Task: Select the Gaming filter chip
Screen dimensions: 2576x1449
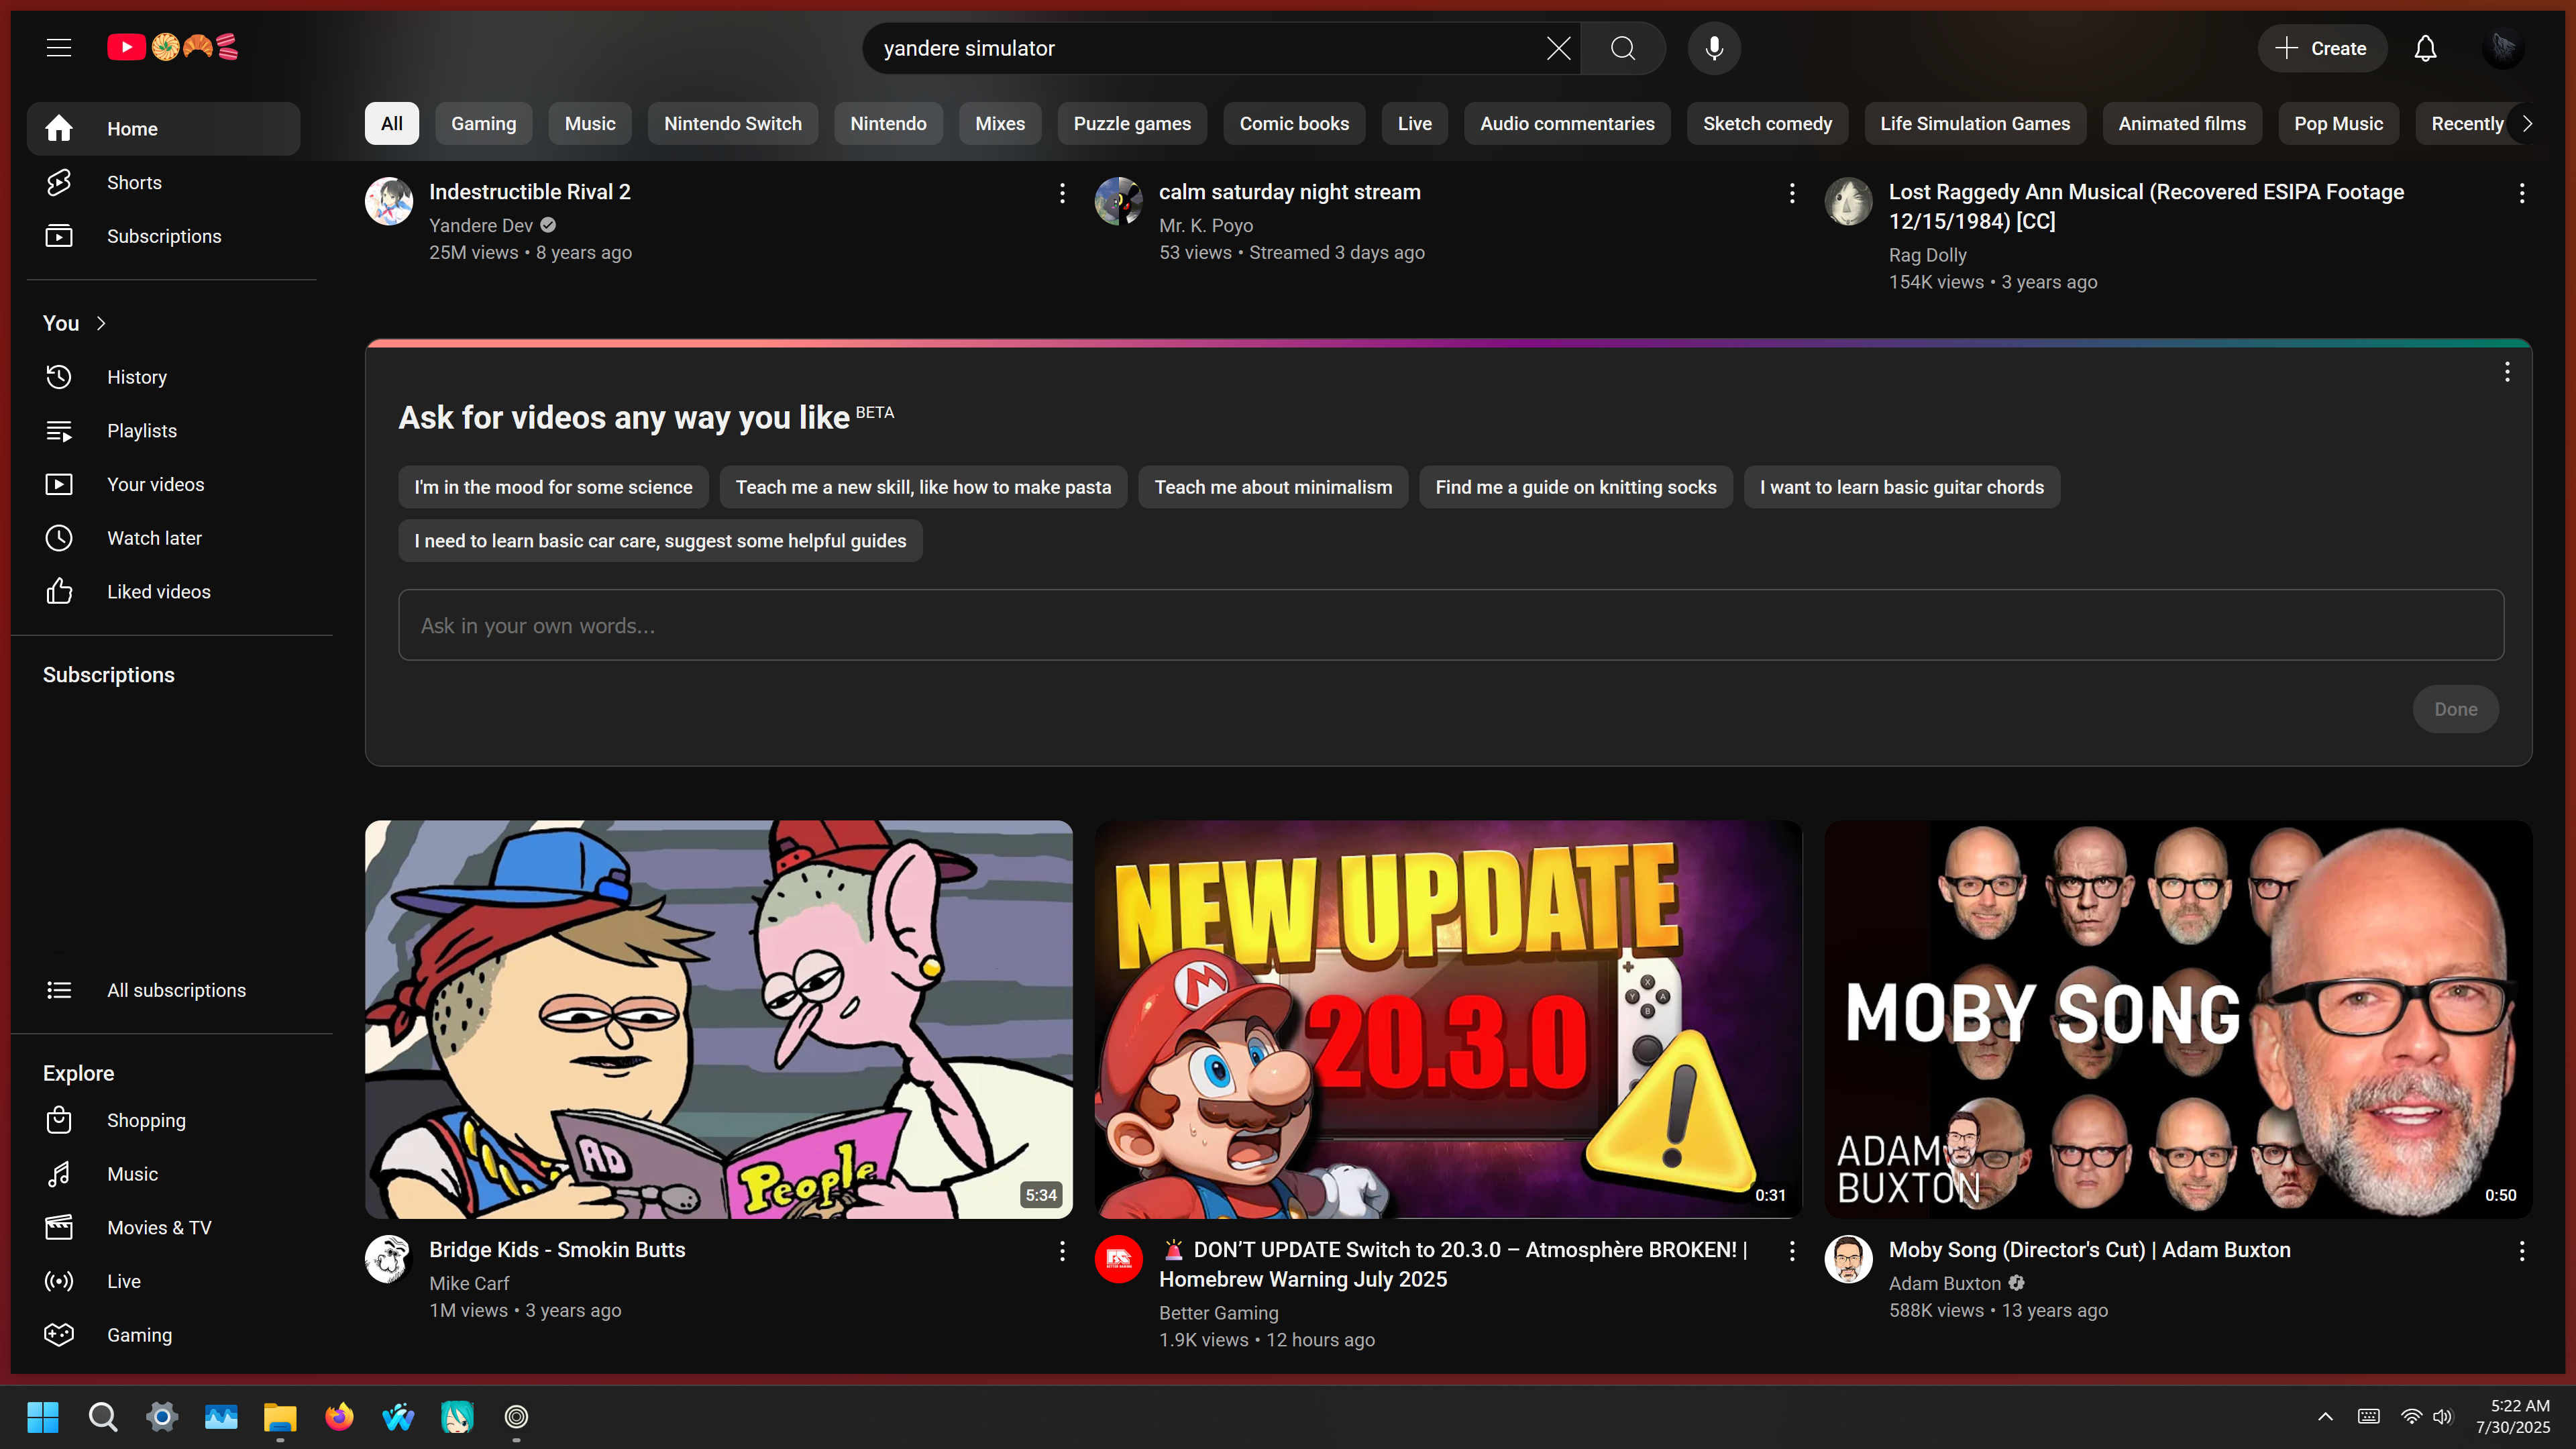Action: pos(483,124)
